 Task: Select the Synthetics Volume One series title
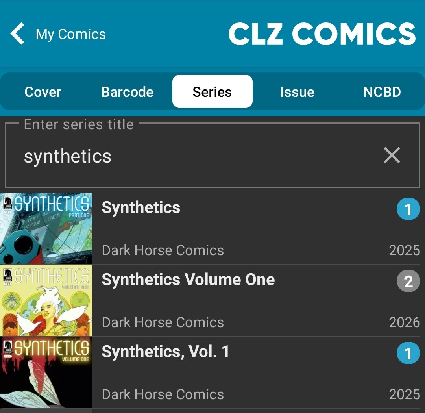tap(188, 280)
